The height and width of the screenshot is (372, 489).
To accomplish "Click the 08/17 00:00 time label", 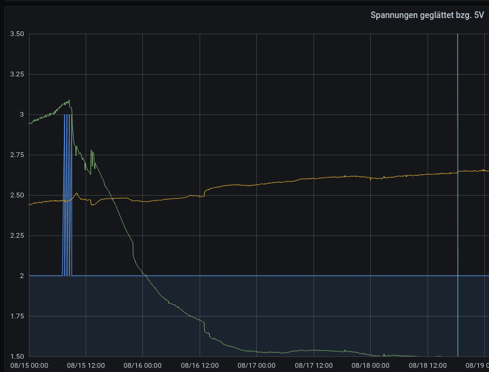I will point(257,365).
